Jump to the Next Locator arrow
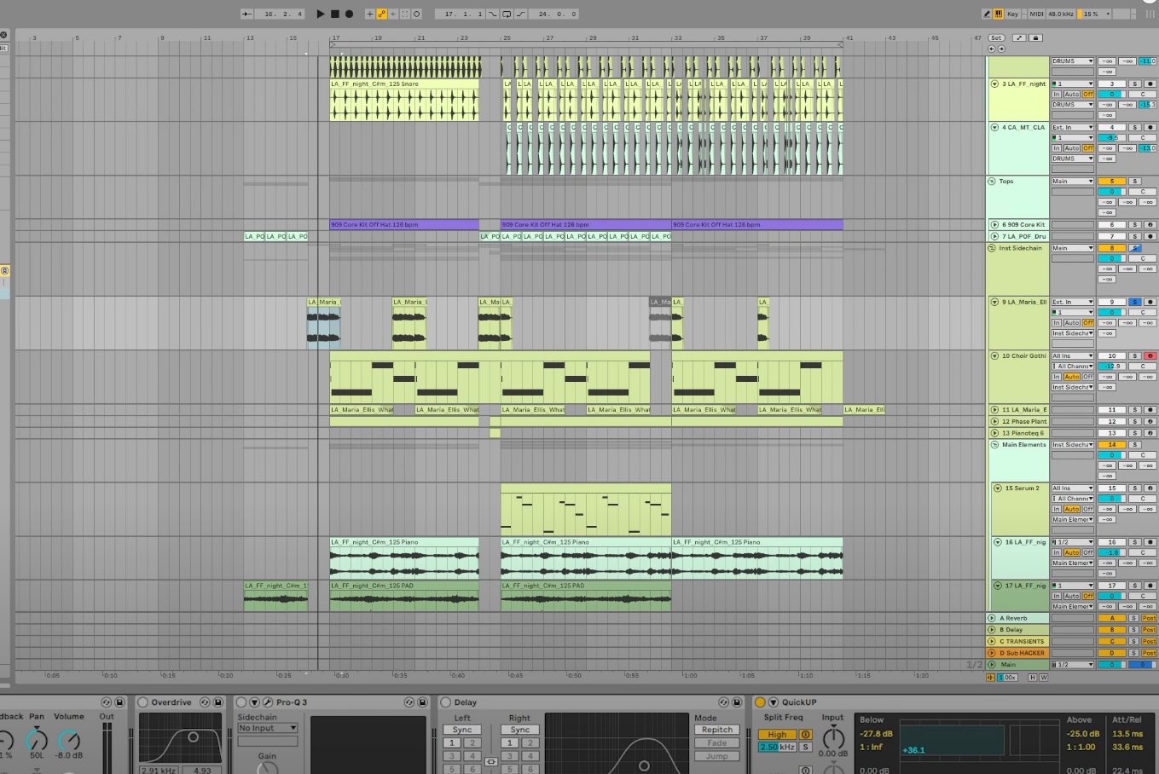The image size is (1159, 774). pyautogui.click(x=1001, y=49)
